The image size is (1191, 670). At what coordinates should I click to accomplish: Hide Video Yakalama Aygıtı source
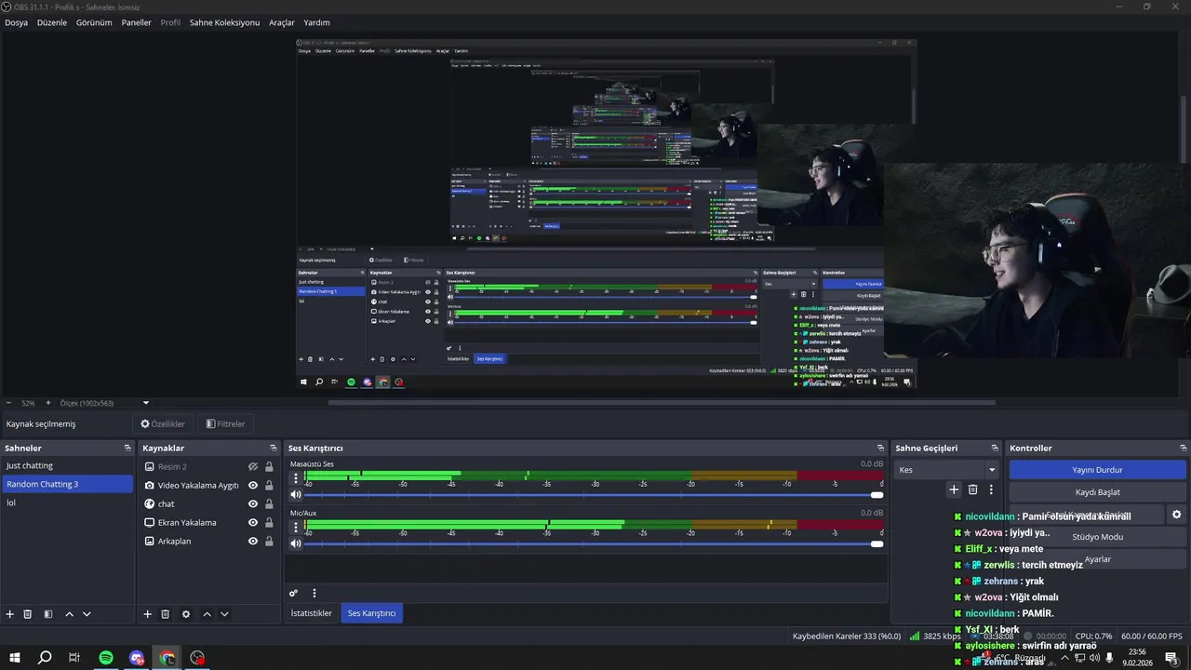[253, 485]
